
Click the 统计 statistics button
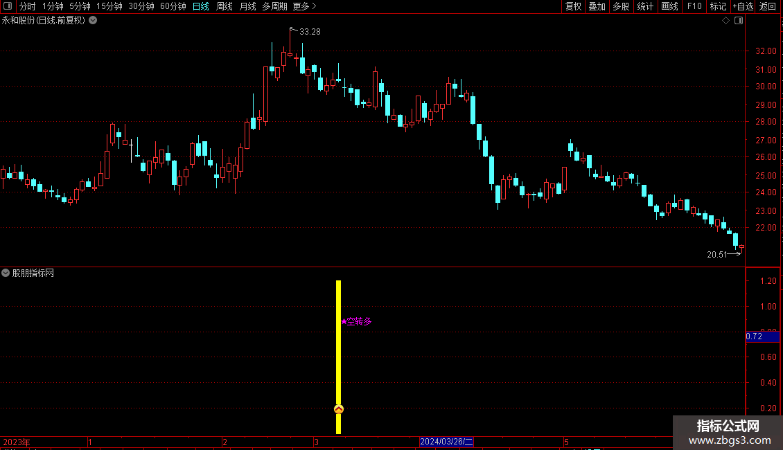644,6
